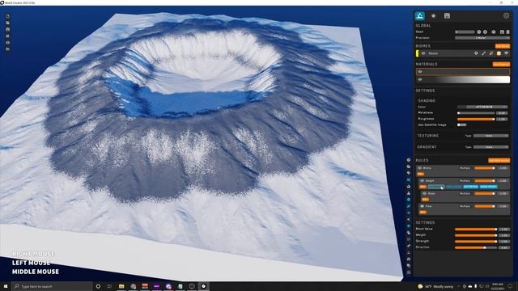518x291 pixels.
Task: Click the orange tag under the Biome rule
Action: click(x=421, y=174)
